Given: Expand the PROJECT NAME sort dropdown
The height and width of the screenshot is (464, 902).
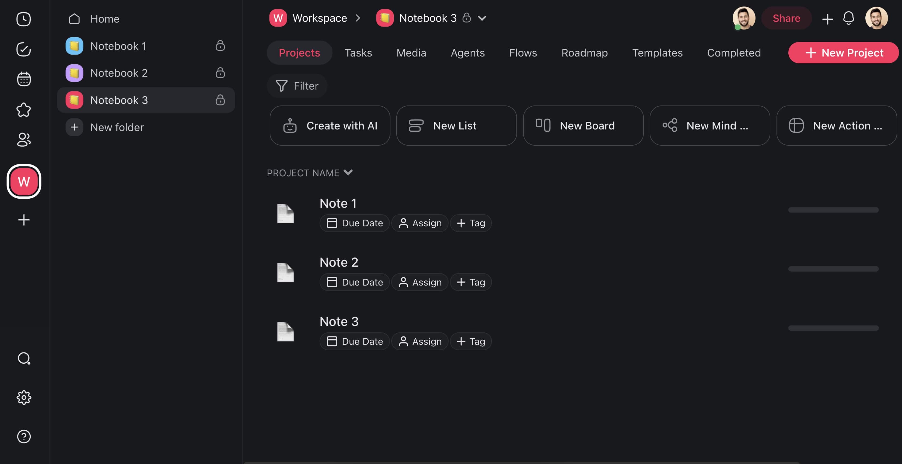Looking at the screenshot, I should click(x=348, y=173).
